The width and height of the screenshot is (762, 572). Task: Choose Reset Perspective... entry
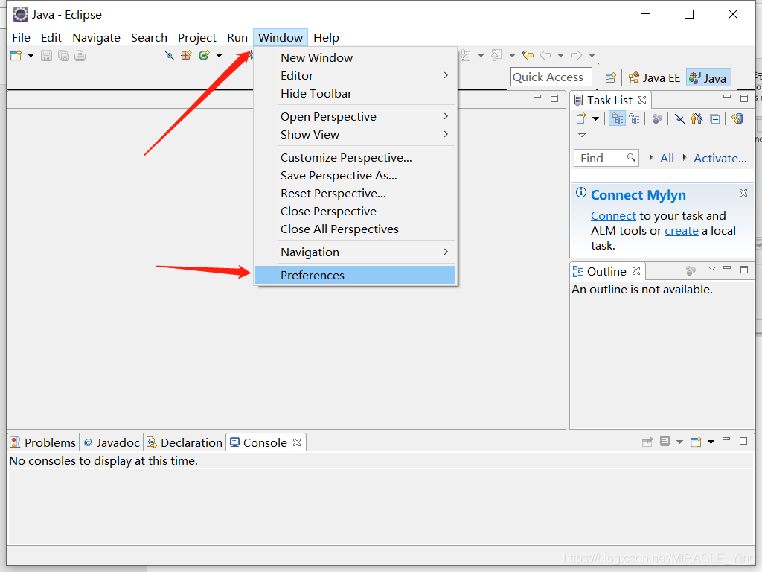pyautogui.click(x=355, y=193)
